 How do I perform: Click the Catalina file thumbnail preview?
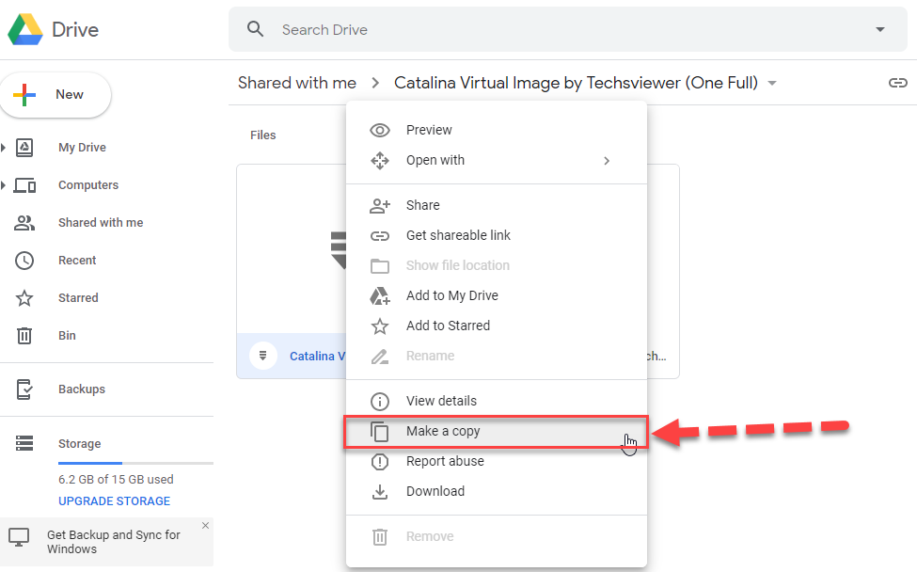click(292, 249)
